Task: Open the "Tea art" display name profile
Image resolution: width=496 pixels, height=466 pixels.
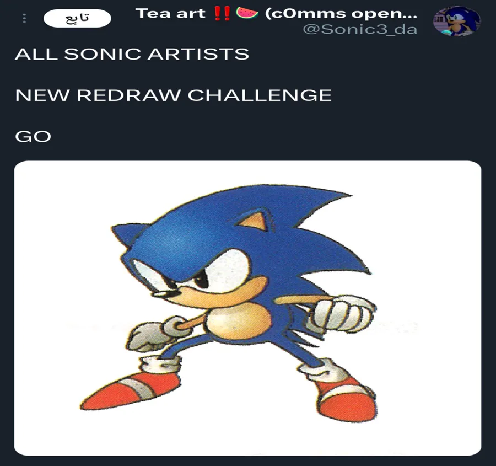Action: (x=170, y=13)
